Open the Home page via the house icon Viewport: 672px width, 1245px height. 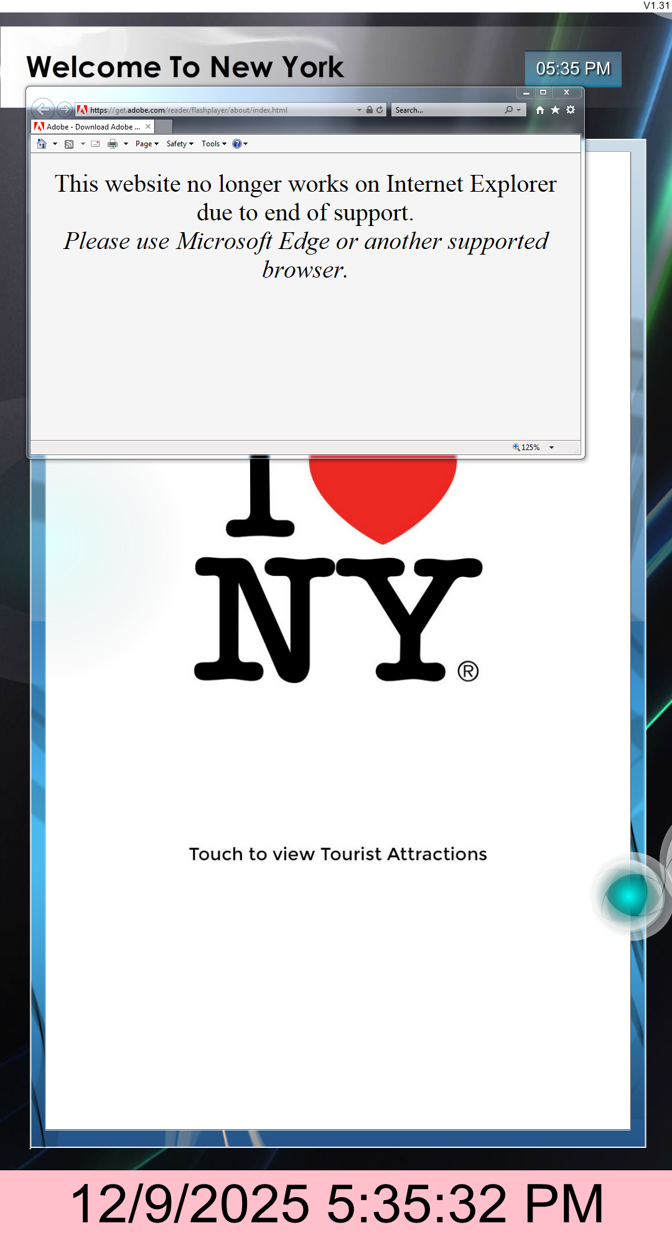tap(539, 110)
